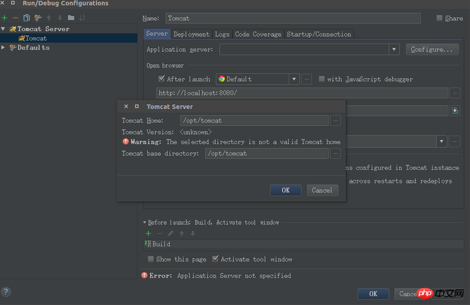
Task: Remove configuration with red minus icon
Action: [16, 18]
